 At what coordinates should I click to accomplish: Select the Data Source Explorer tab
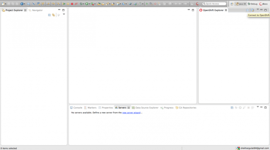(x=145, y=108)
